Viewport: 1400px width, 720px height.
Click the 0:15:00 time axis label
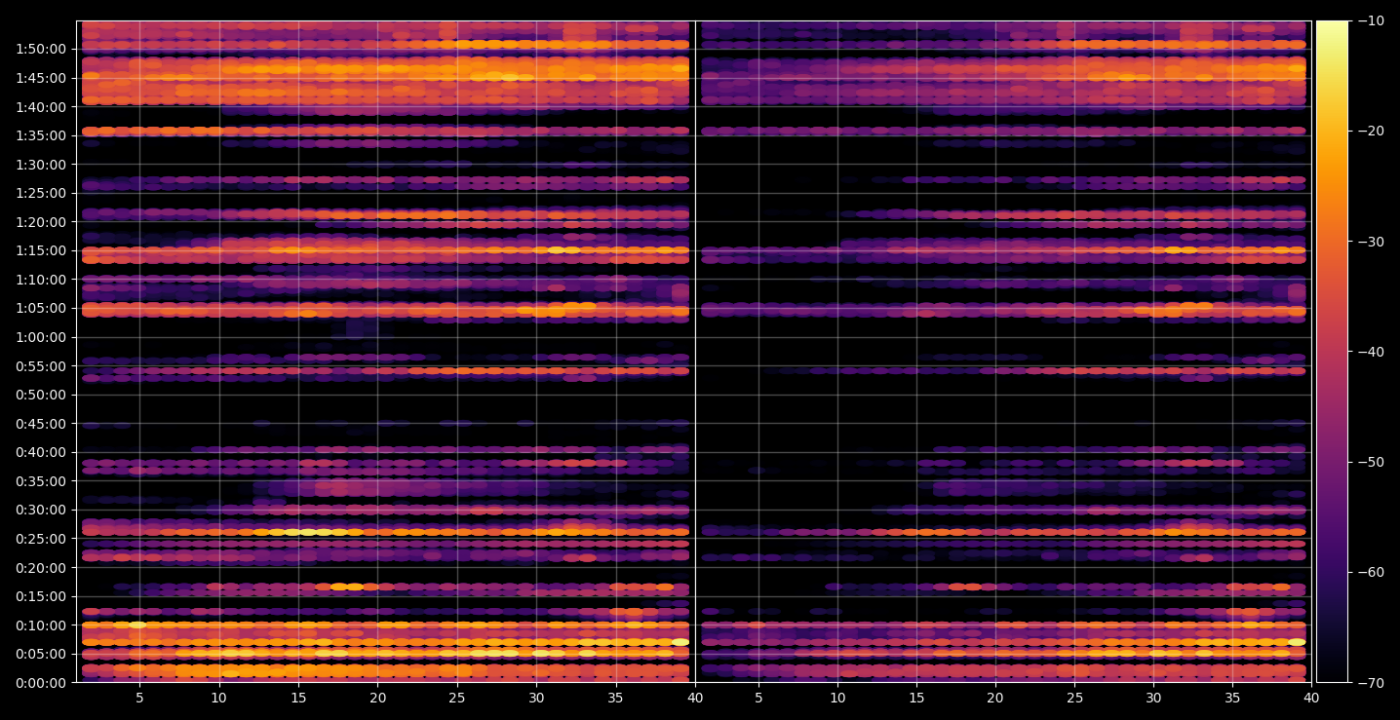[41, 596]
